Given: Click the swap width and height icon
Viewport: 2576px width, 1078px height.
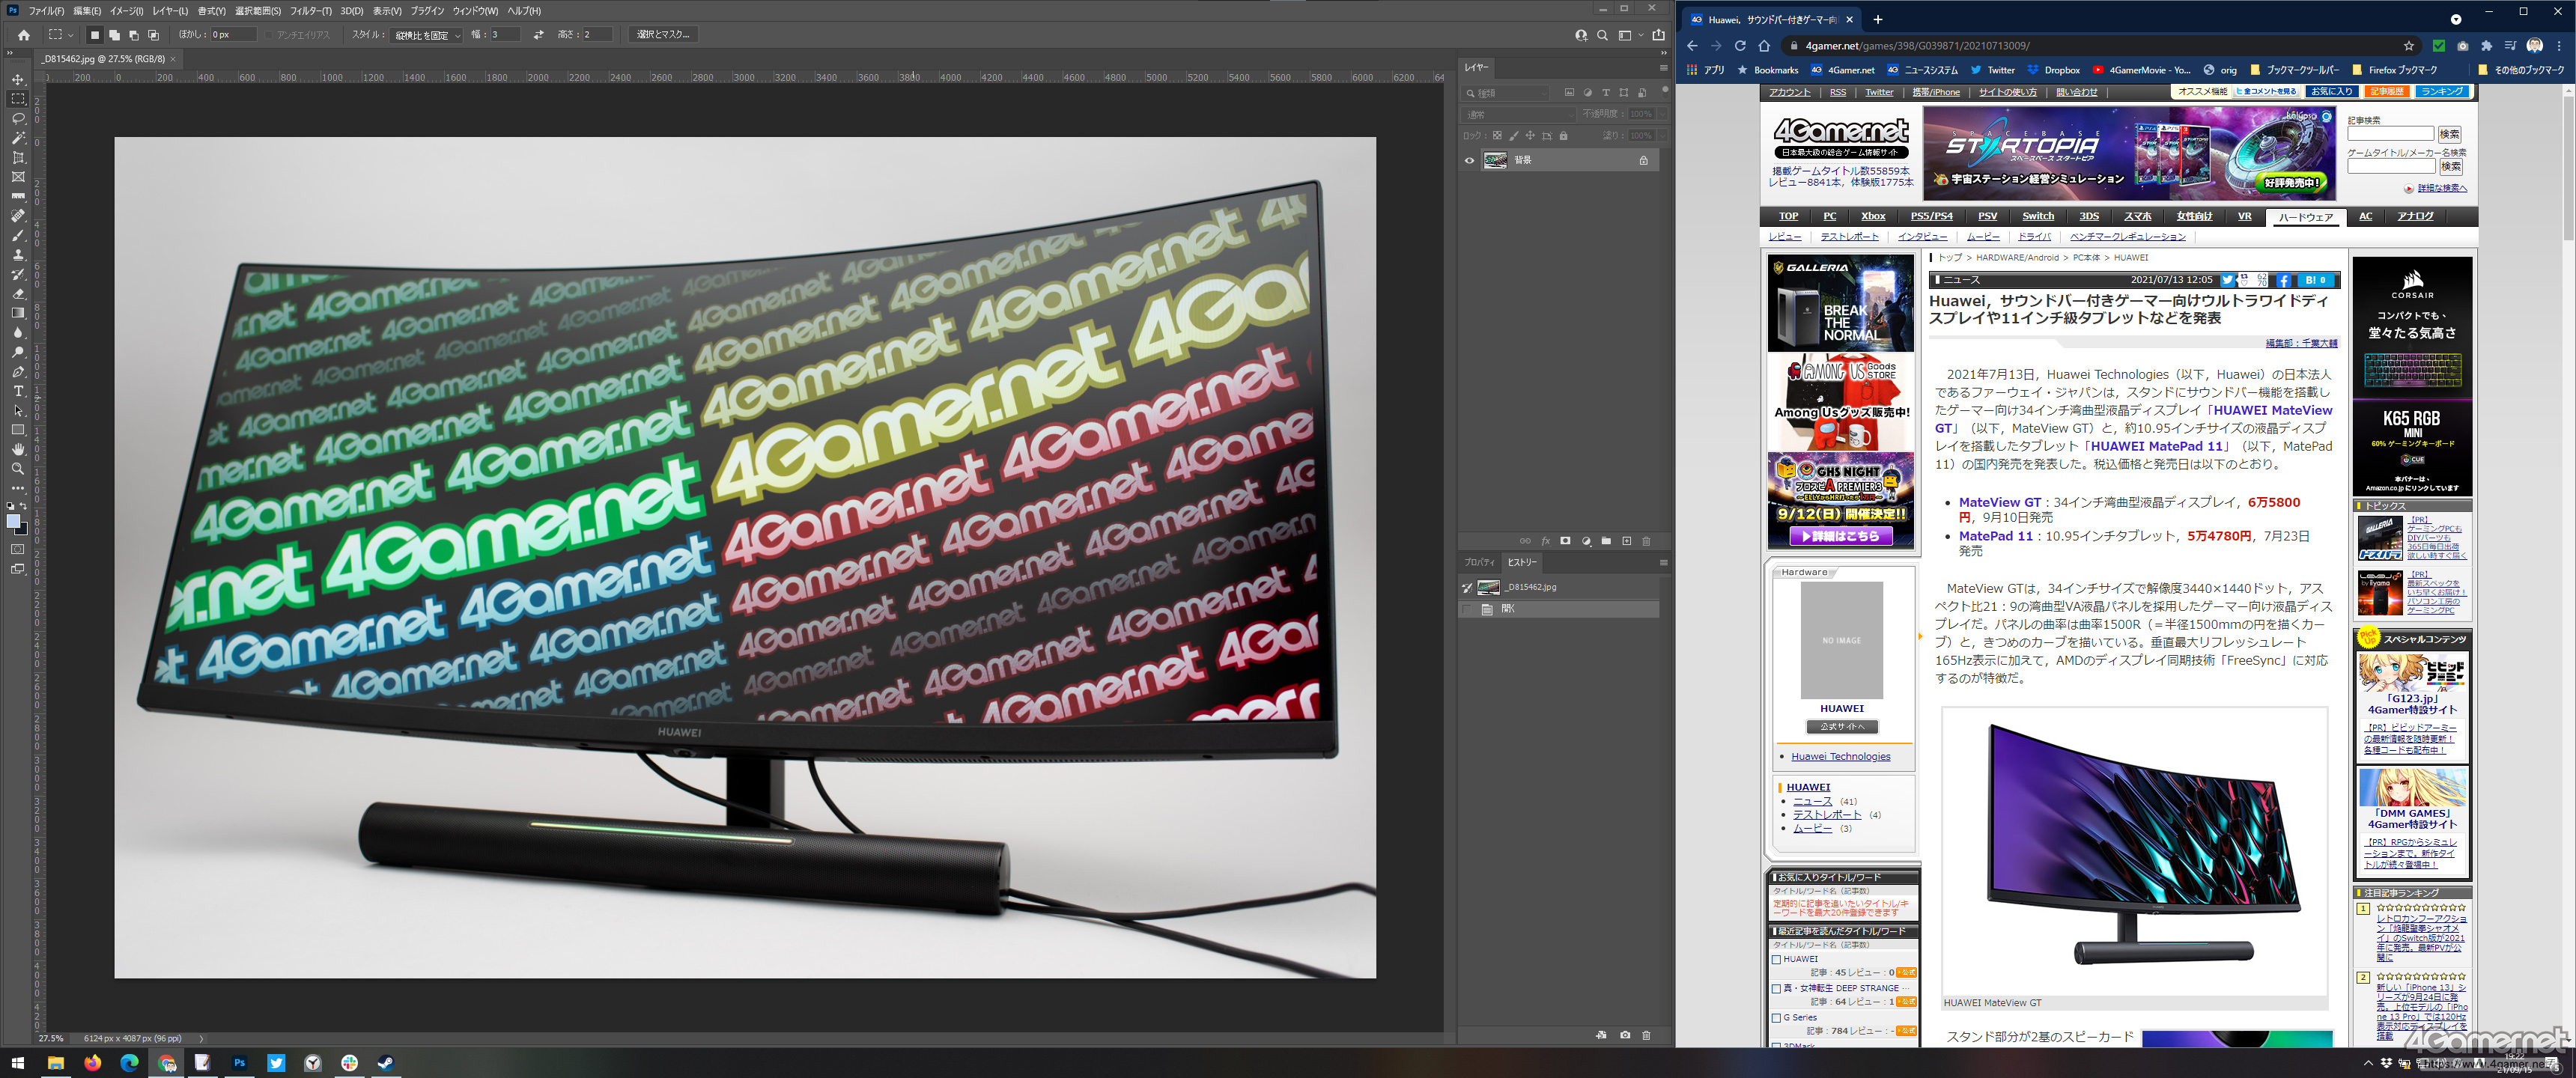Looking at the screenshot, I should click(x=538, y=35).
